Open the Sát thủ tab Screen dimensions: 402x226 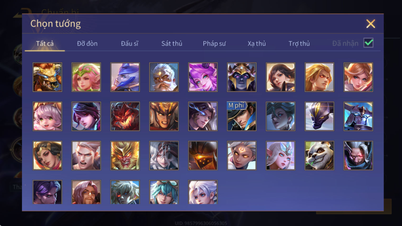(x=172, y=43)
